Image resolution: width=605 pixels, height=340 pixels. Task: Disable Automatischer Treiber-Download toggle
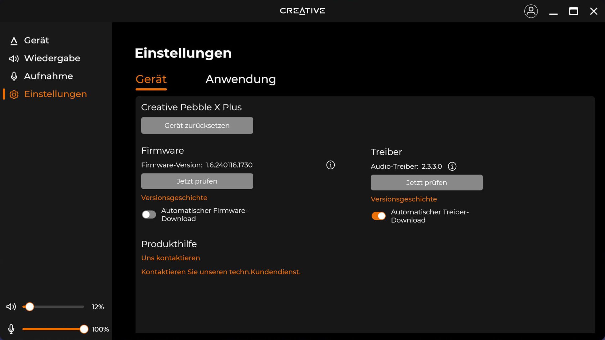click(378, 216)
